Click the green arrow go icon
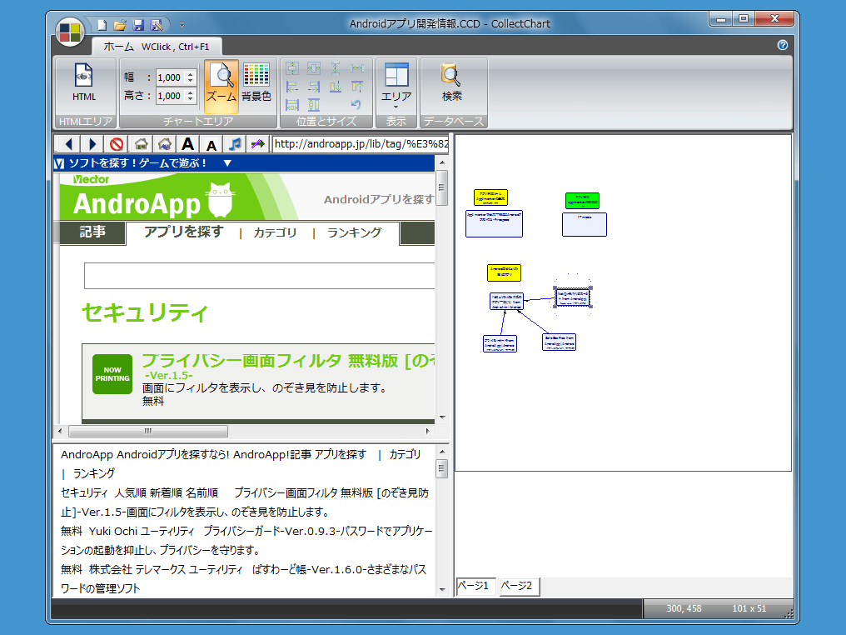This screenshot has height=635, width=846. coord(258,144)
